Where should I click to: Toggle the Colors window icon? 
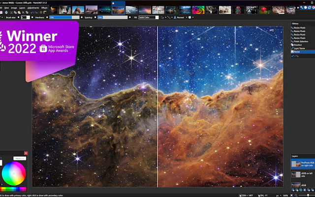pyautogui.click(x=314, y=7)
